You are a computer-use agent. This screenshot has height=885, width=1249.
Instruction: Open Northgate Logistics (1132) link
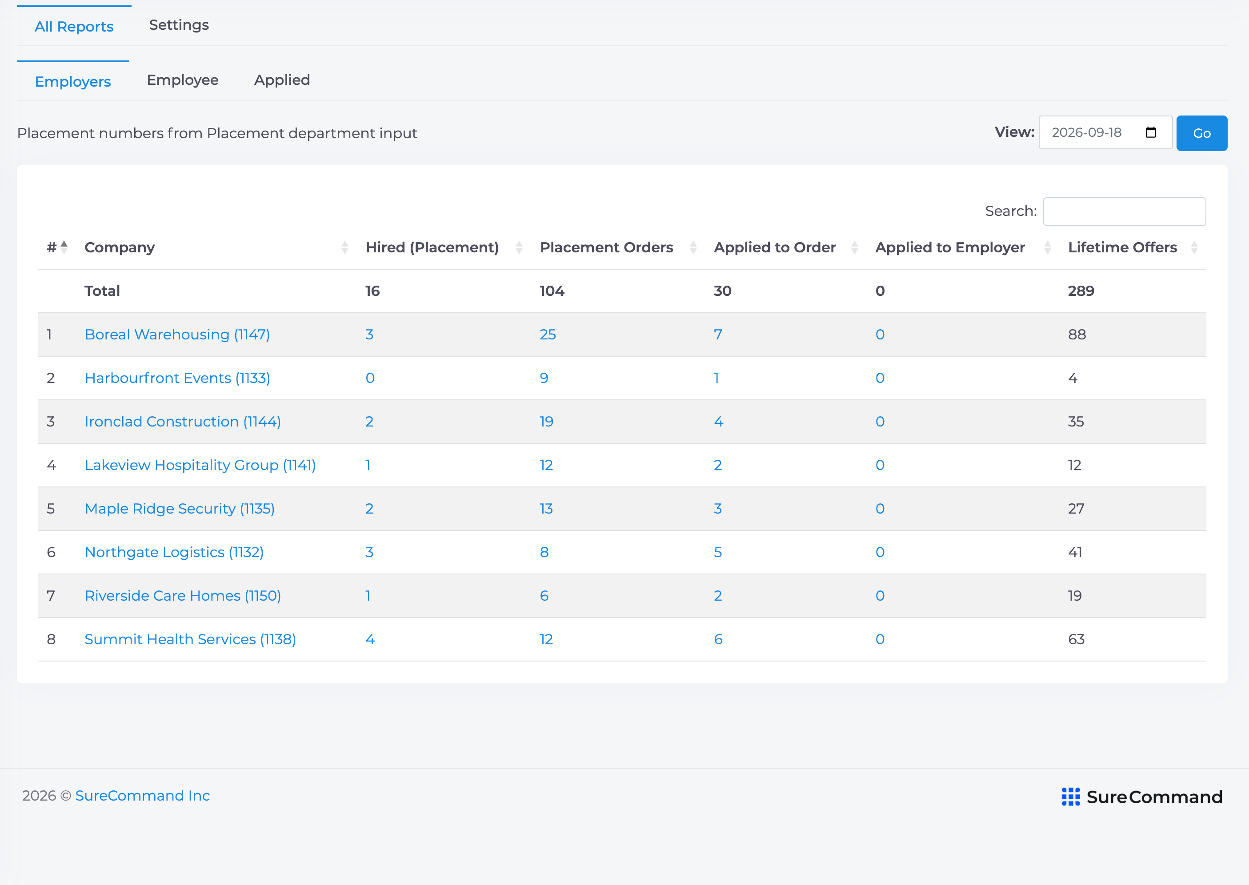click(174, 553)
